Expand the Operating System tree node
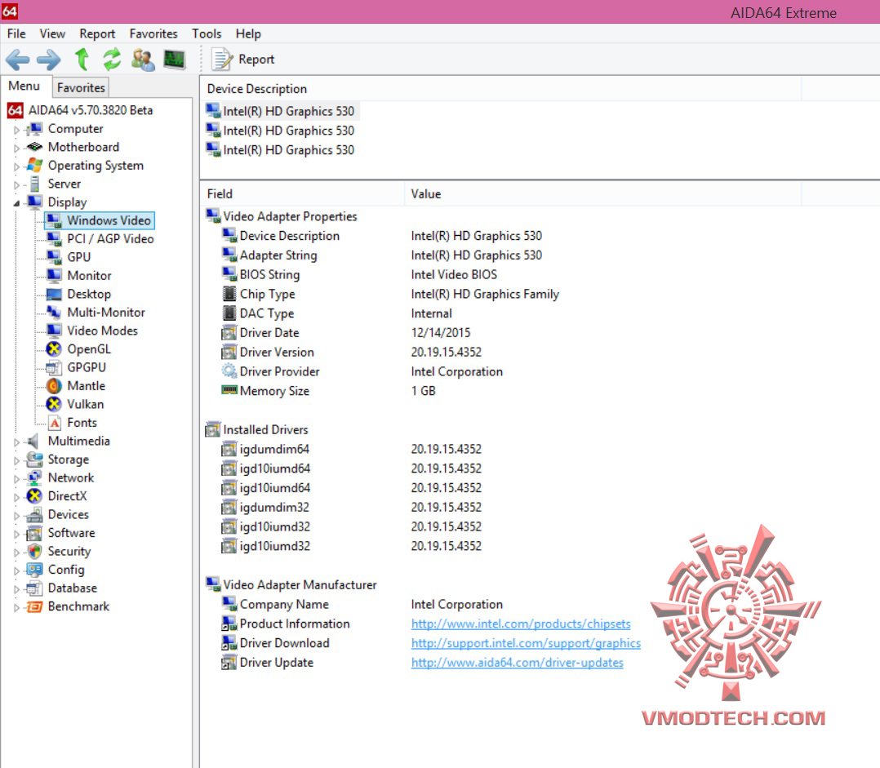Viewport: 880px width, 768px height. 16,166
